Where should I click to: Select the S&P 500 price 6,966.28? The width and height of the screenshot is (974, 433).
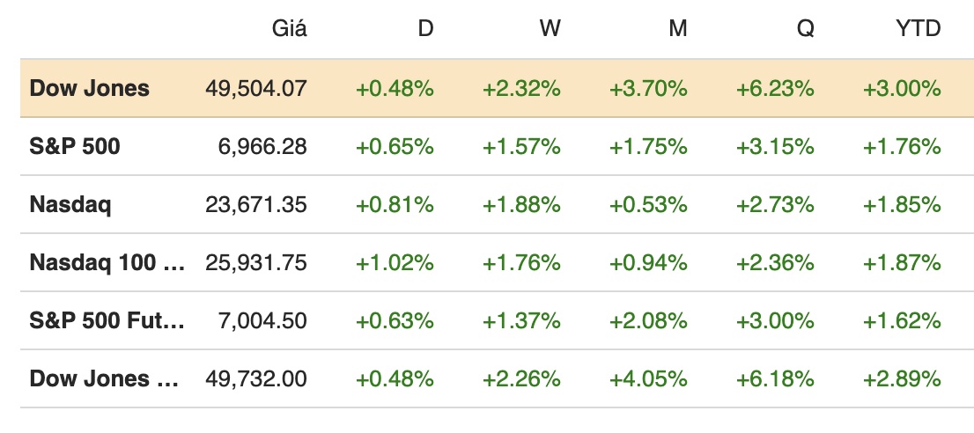[262, 147]
